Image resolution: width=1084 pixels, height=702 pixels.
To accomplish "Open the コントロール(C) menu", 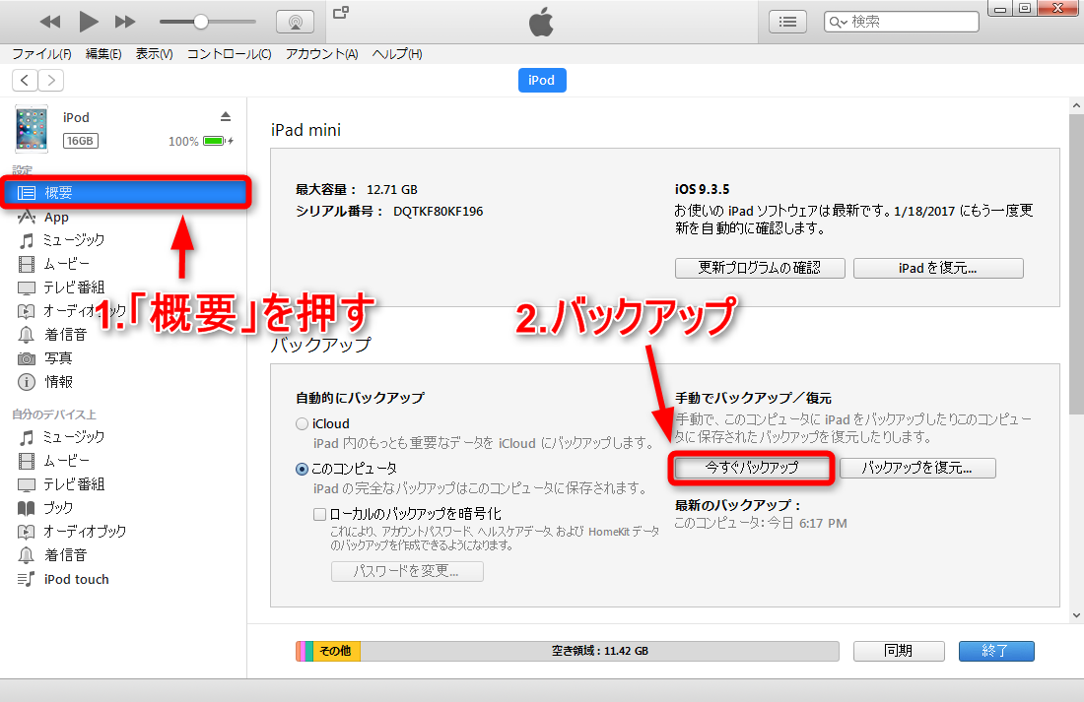I will pos(230,54).
